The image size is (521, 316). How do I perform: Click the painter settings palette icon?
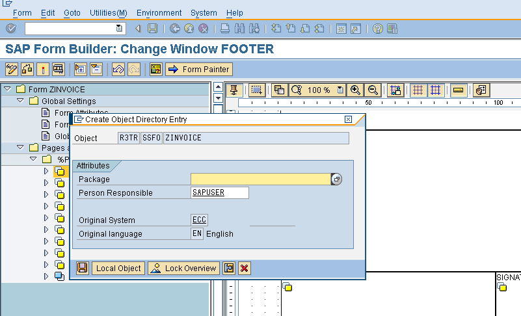[x=481, y=90]
